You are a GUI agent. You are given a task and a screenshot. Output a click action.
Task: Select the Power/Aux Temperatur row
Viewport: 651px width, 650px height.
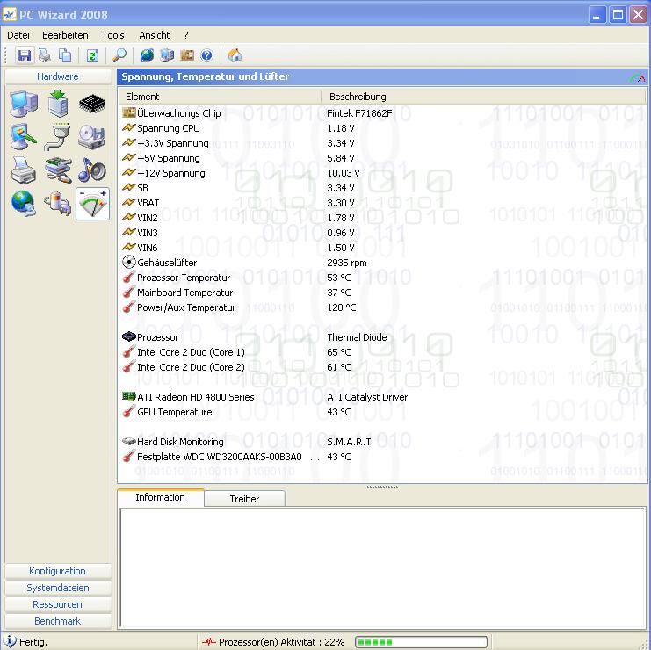[382, 307]
